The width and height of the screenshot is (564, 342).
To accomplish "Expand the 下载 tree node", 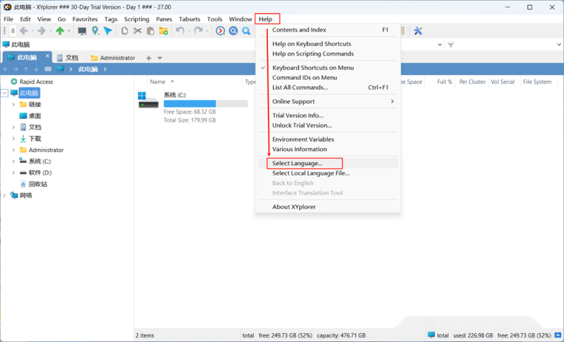I will [x=13, y=139].
